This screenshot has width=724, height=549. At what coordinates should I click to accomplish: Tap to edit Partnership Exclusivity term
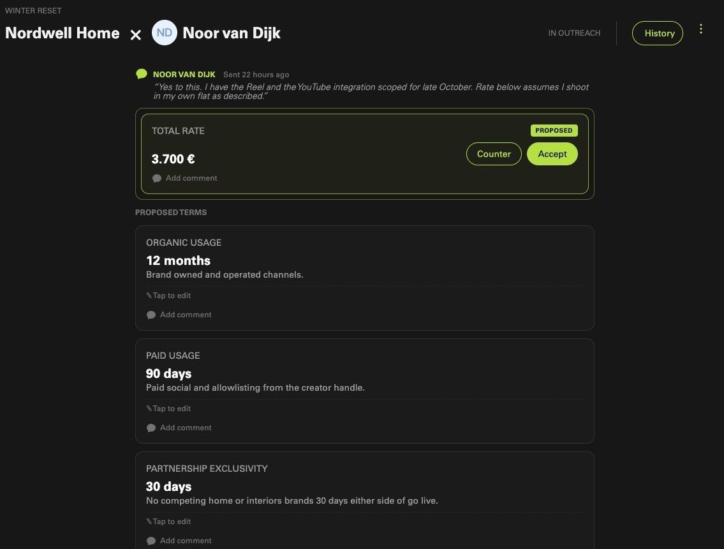pos(168,522)
